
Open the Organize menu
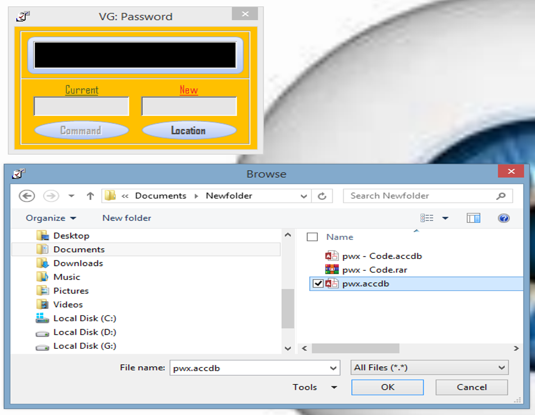[x=51, y=218]
